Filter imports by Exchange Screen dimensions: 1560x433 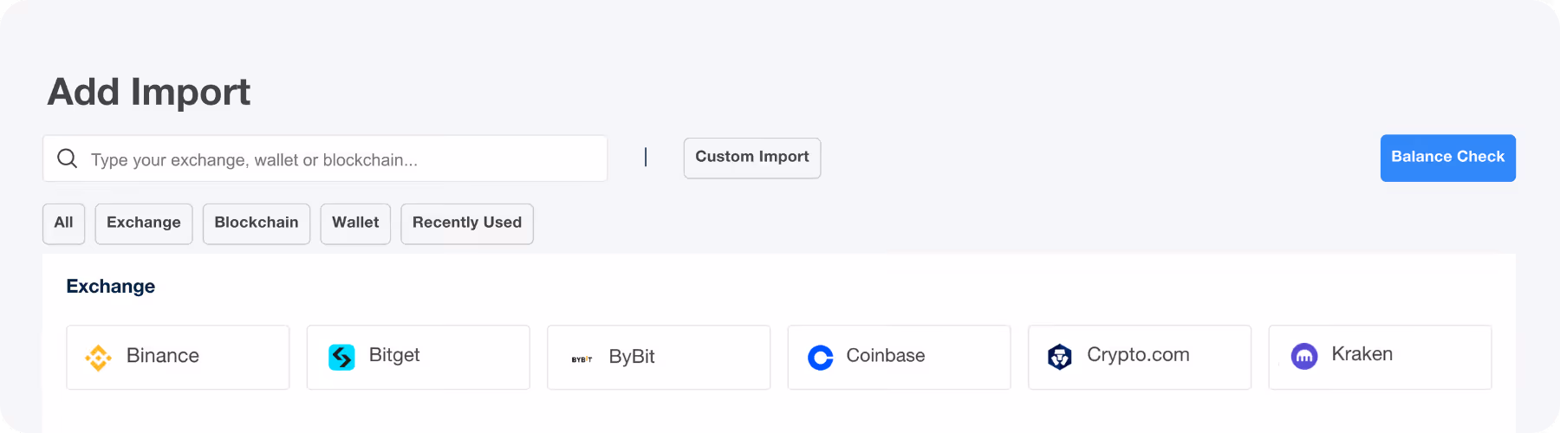pos(143,223)
